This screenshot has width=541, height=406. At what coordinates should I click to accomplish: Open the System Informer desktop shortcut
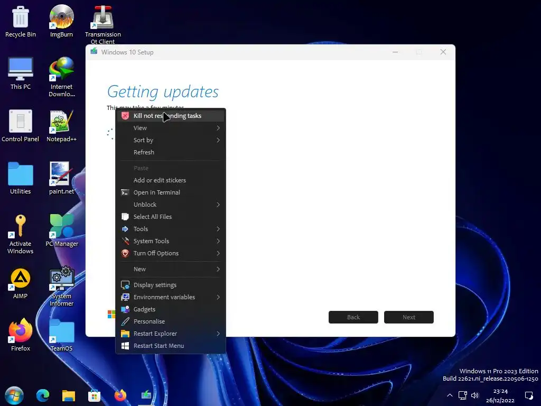point(61,287)
